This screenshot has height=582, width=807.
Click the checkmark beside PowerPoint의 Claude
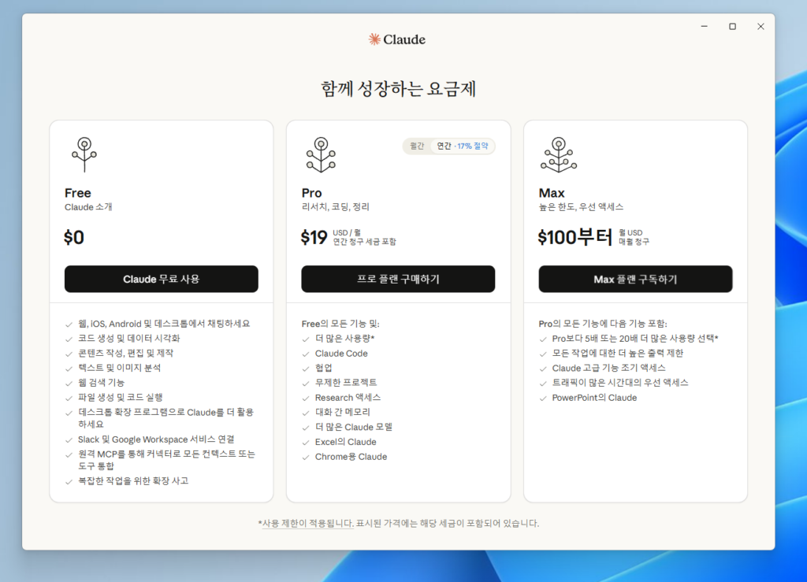(x=544, y=398)
